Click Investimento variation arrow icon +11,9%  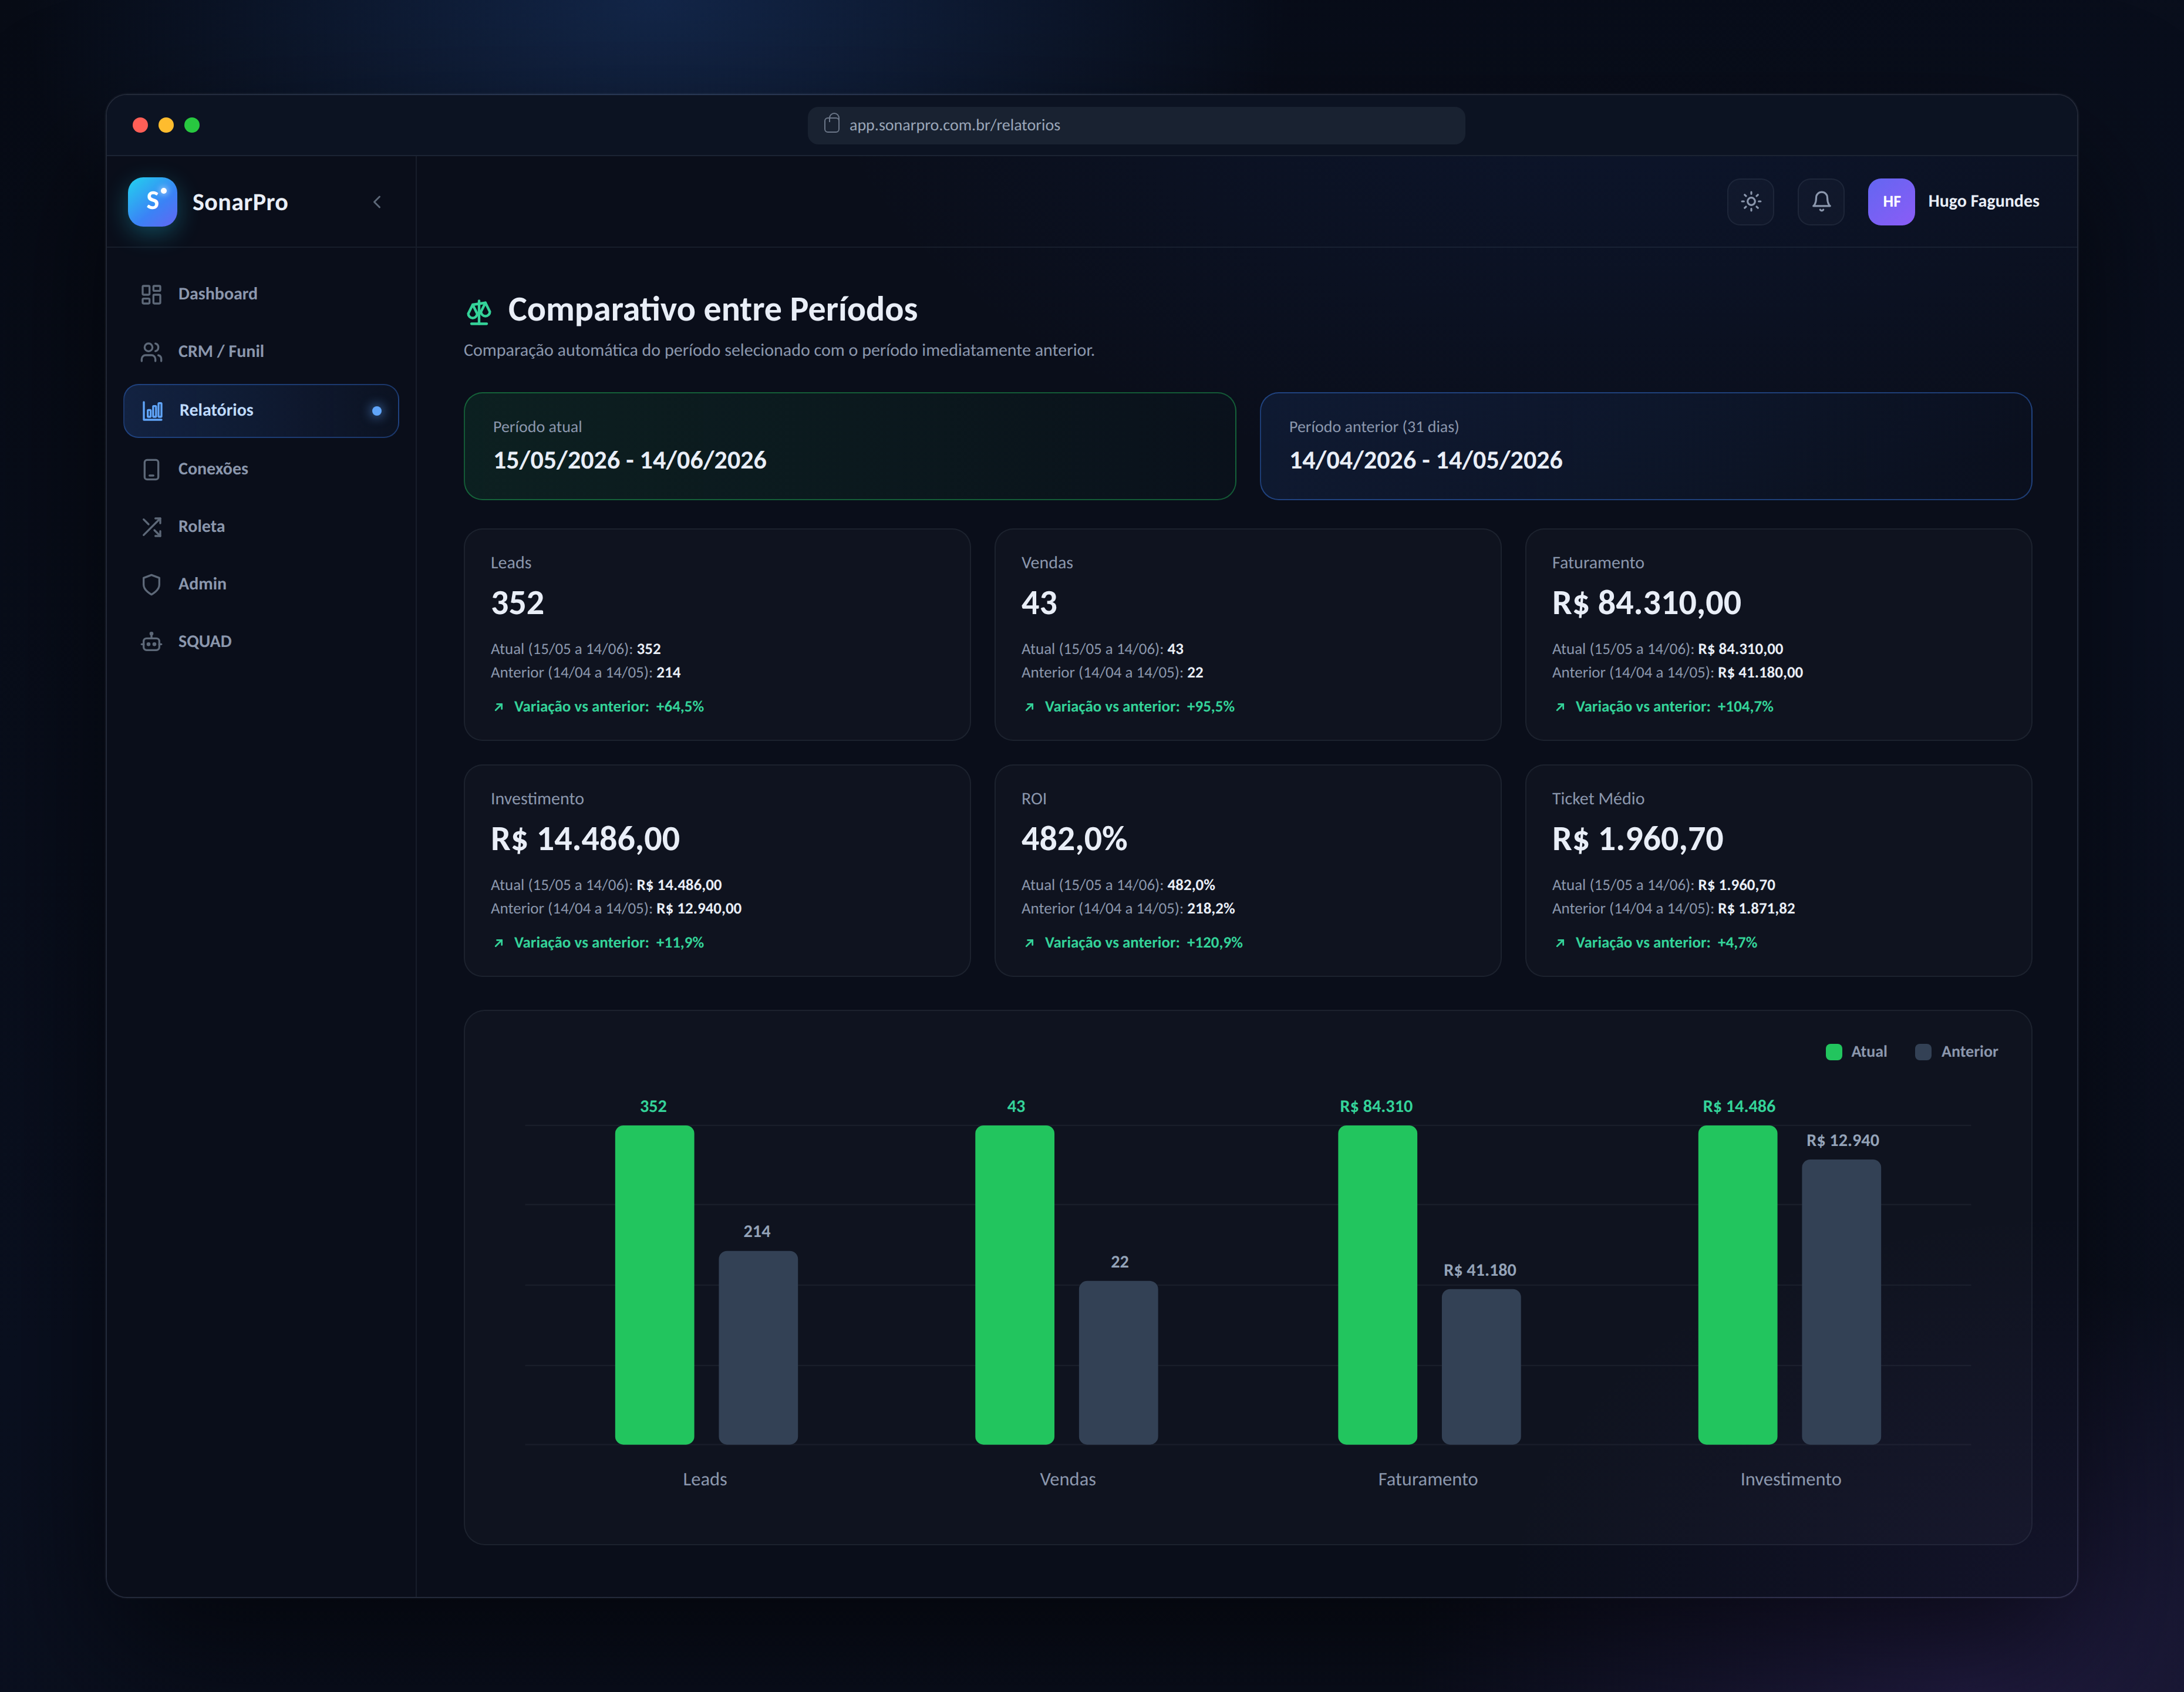[x=499, y=943]
